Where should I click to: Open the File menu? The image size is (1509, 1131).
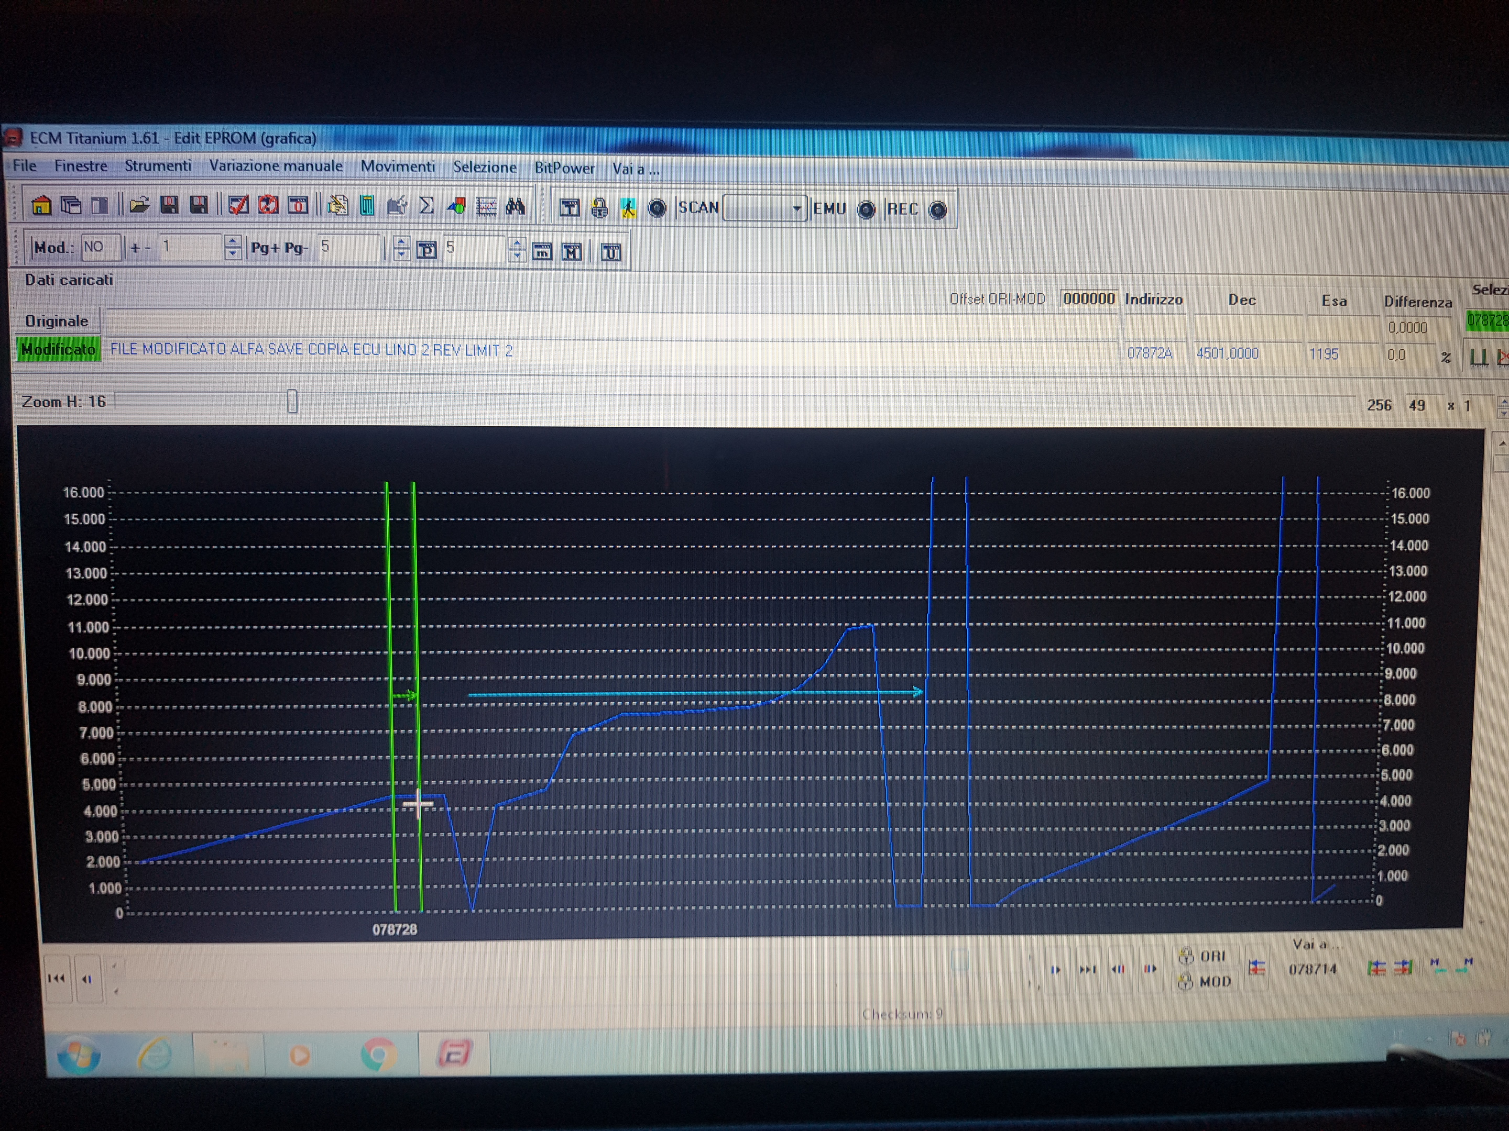[x=25, y=165]
